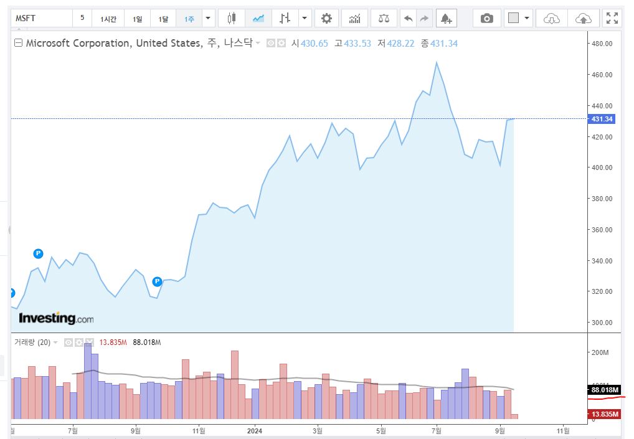
Task: Open dropdown next to 거래량 (20)
Action: pos(55,342)
